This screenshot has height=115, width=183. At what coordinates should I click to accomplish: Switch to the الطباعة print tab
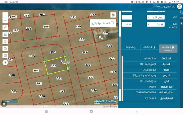coord(131,47)
